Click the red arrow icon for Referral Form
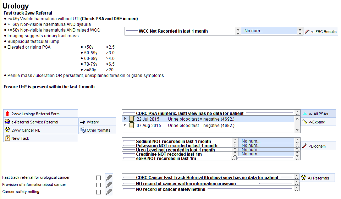 click(x=7, y=114)
